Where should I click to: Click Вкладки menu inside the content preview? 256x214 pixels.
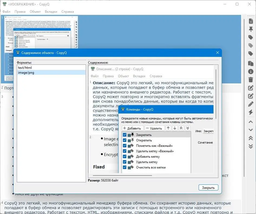[x=139, y=76]
